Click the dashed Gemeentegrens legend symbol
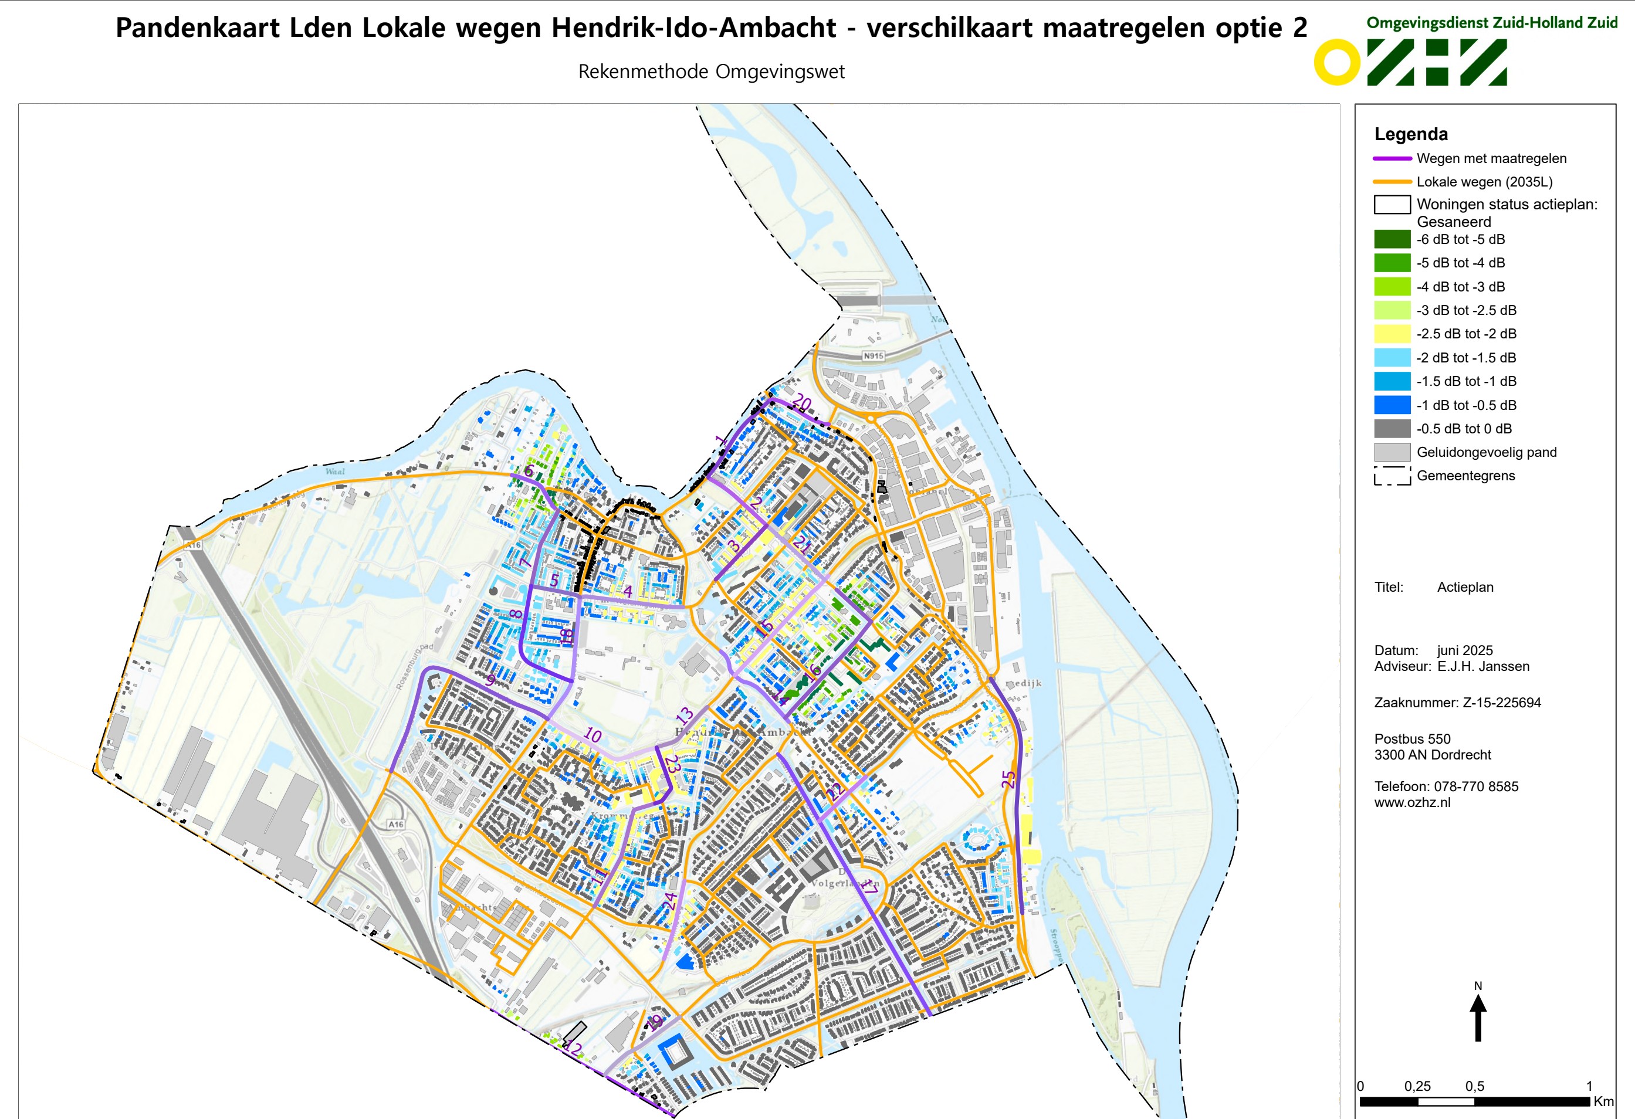1635x1119 pixels. (1392, 476)
